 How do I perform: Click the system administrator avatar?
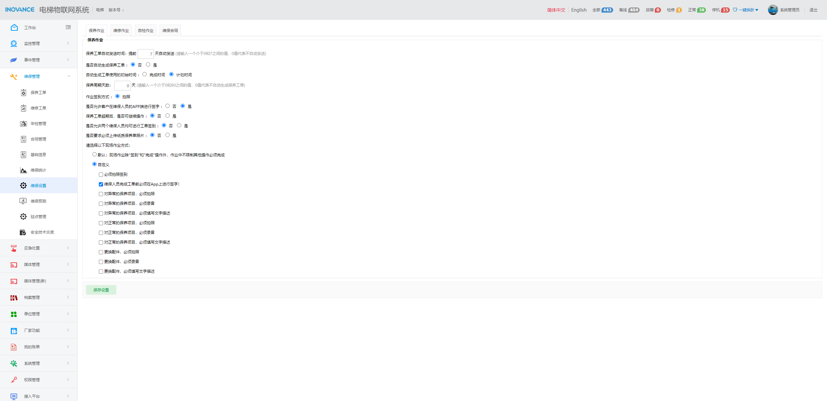pos(773,10)
